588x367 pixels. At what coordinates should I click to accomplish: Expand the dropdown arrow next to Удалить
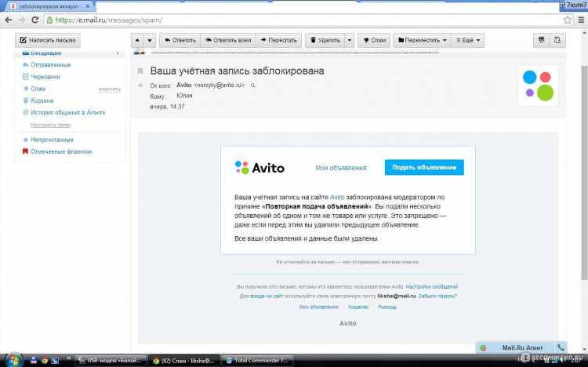(x=349, y=40)
